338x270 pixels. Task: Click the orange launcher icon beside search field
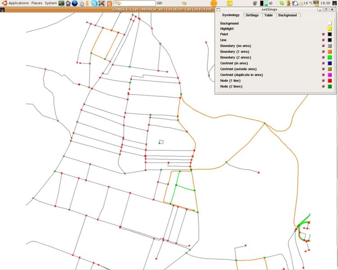click(x=109, y=3)
